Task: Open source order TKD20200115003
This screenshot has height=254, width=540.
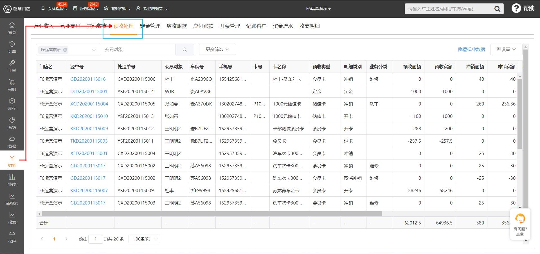Action: pos(89,141)
